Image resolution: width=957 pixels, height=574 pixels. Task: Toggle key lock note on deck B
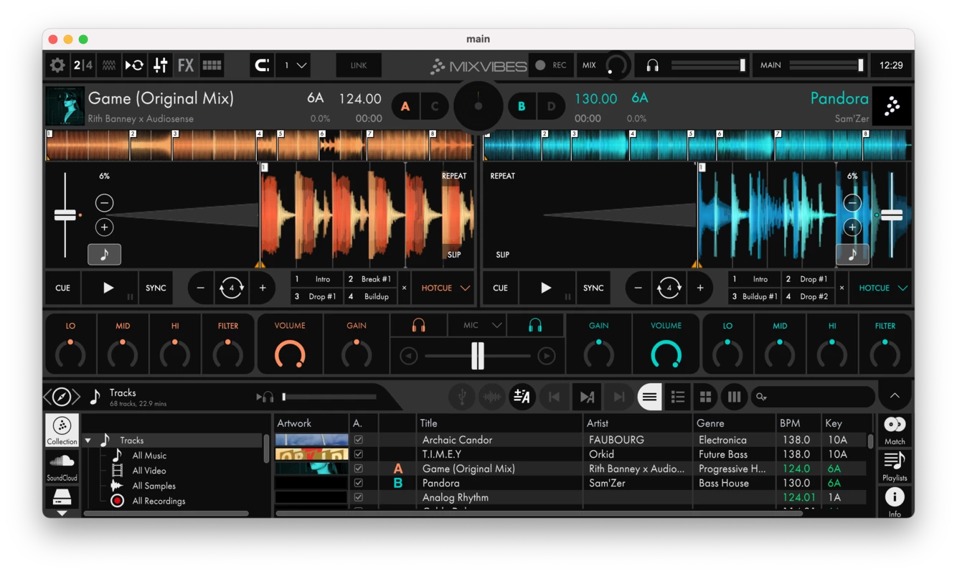(852, 254)
